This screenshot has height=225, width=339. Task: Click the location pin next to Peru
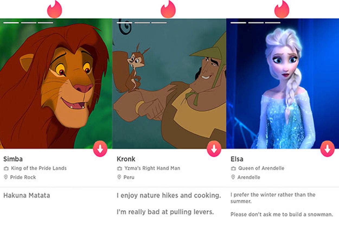pyautogui.click(x=119, y=177)
